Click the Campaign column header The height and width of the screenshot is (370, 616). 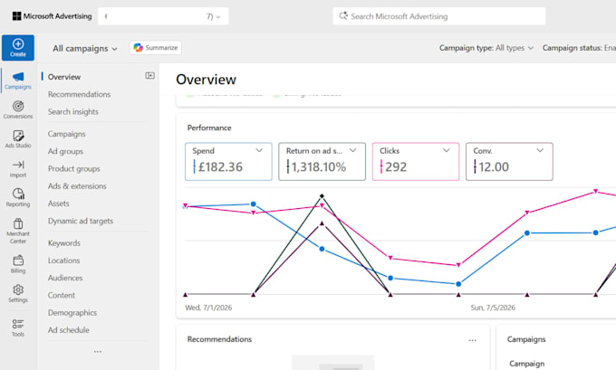[527, 364]
